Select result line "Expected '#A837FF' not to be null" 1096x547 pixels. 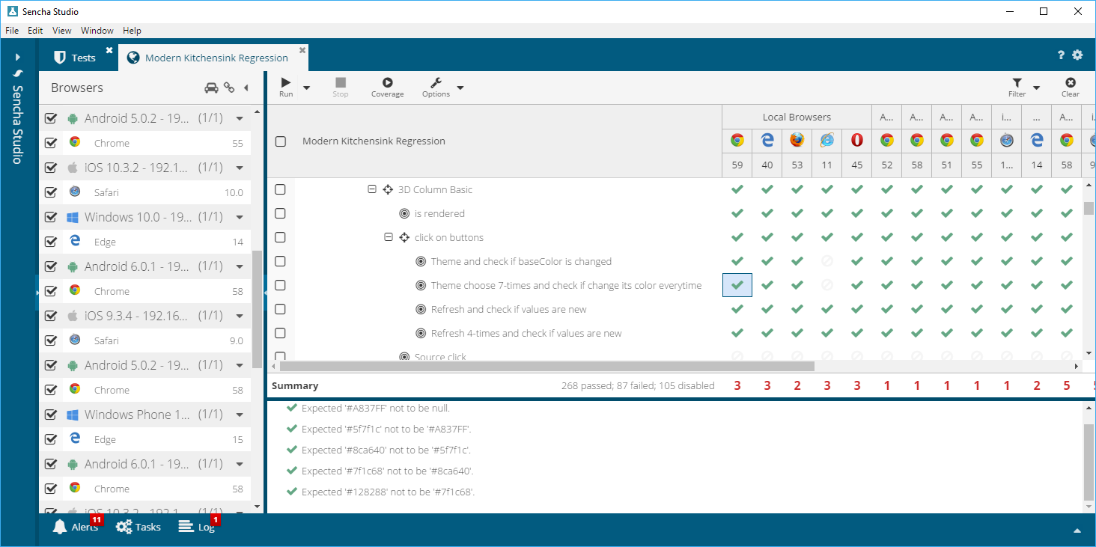click(375, 408)
